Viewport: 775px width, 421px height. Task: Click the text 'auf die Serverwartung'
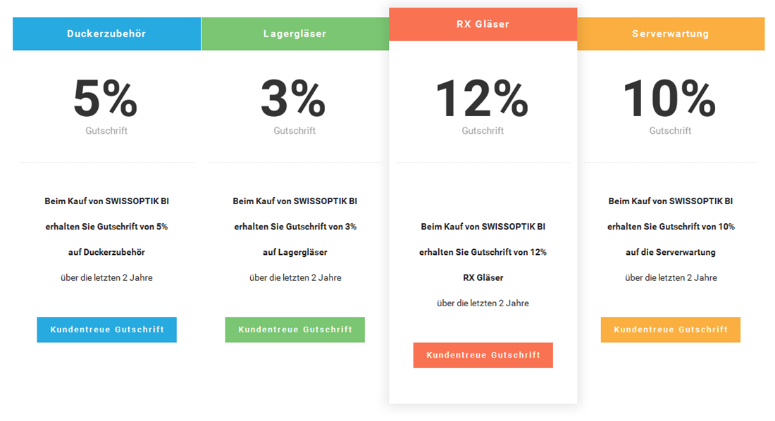click(x=671, y=252)
